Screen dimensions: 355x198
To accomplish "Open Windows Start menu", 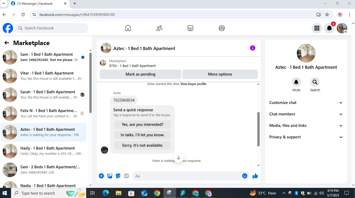I will click(4, 193).
